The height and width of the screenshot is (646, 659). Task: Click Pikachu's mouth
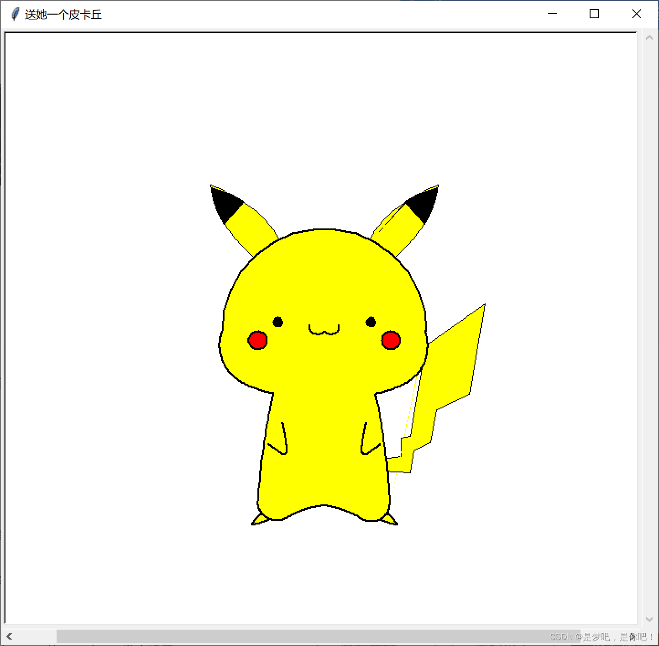[x=324, y=329]
